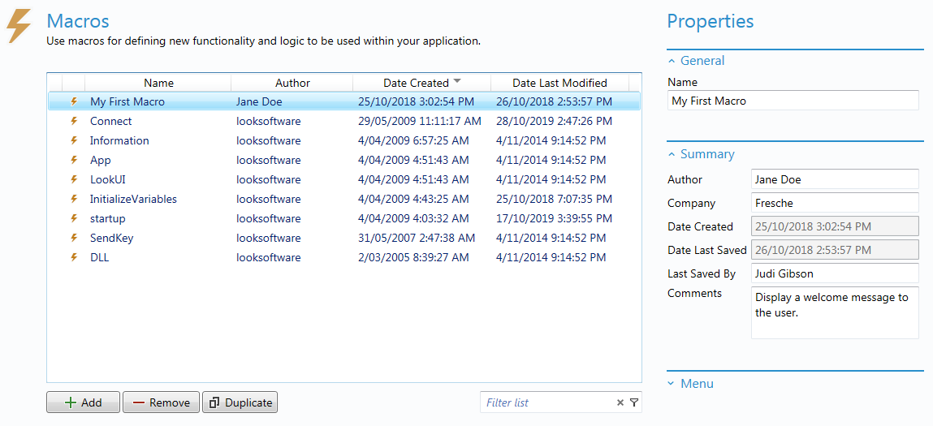Duplicate the selected macro

point(240,402)
